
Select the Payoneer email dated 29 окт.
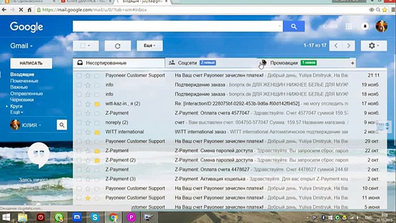[x=79, y=141]
